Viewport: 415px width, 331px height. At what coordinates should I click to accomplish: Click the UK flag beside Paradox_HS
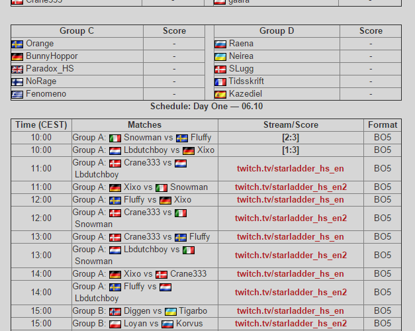(17, 69)
